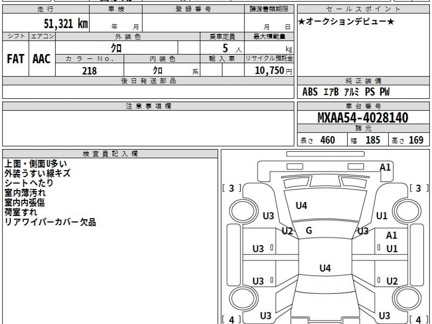Viewport: 432px width, 324px height.
Task: Select chassis number MXAA54-4028140
Action: tap(363, 118)
